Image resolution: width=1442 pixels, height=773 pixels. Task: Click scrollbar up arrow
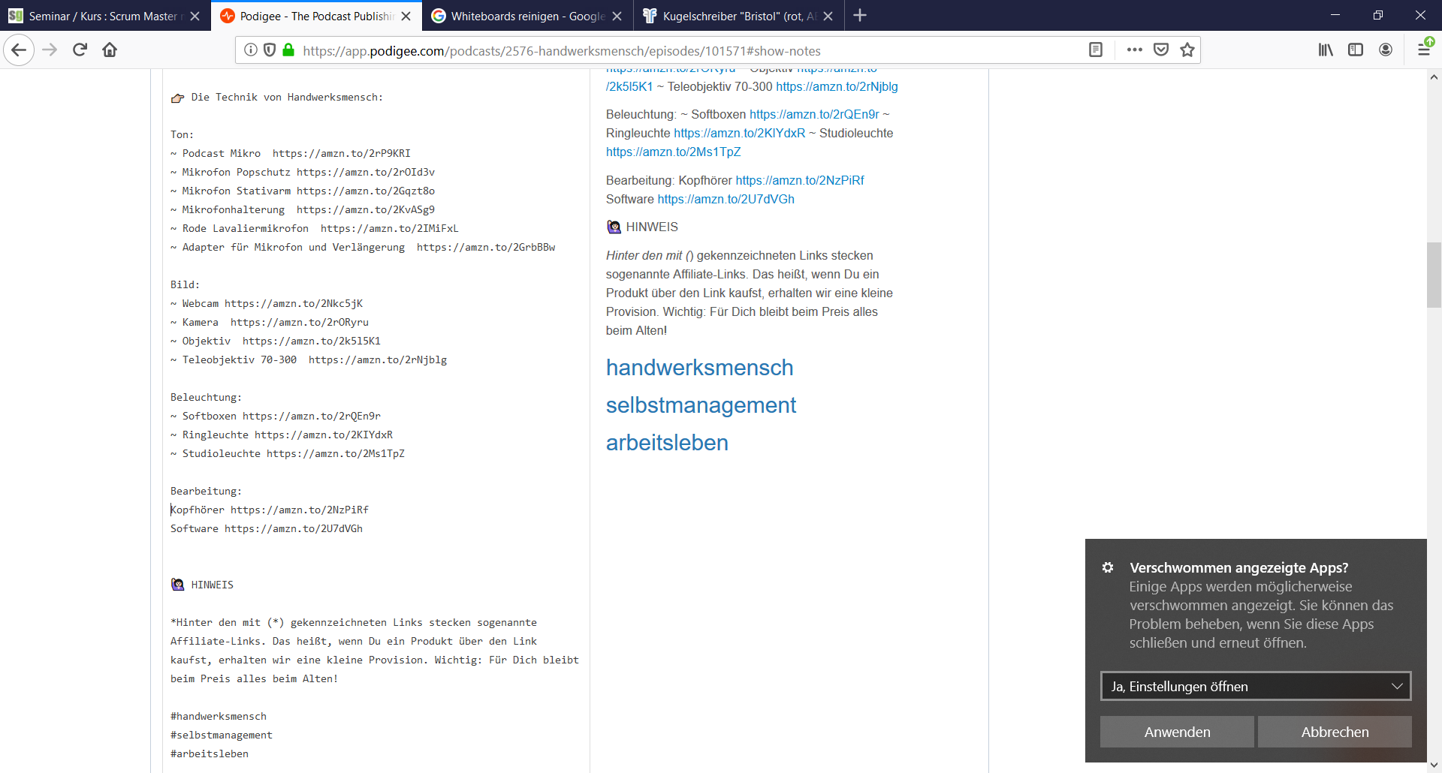click(x=1434, y=77)
